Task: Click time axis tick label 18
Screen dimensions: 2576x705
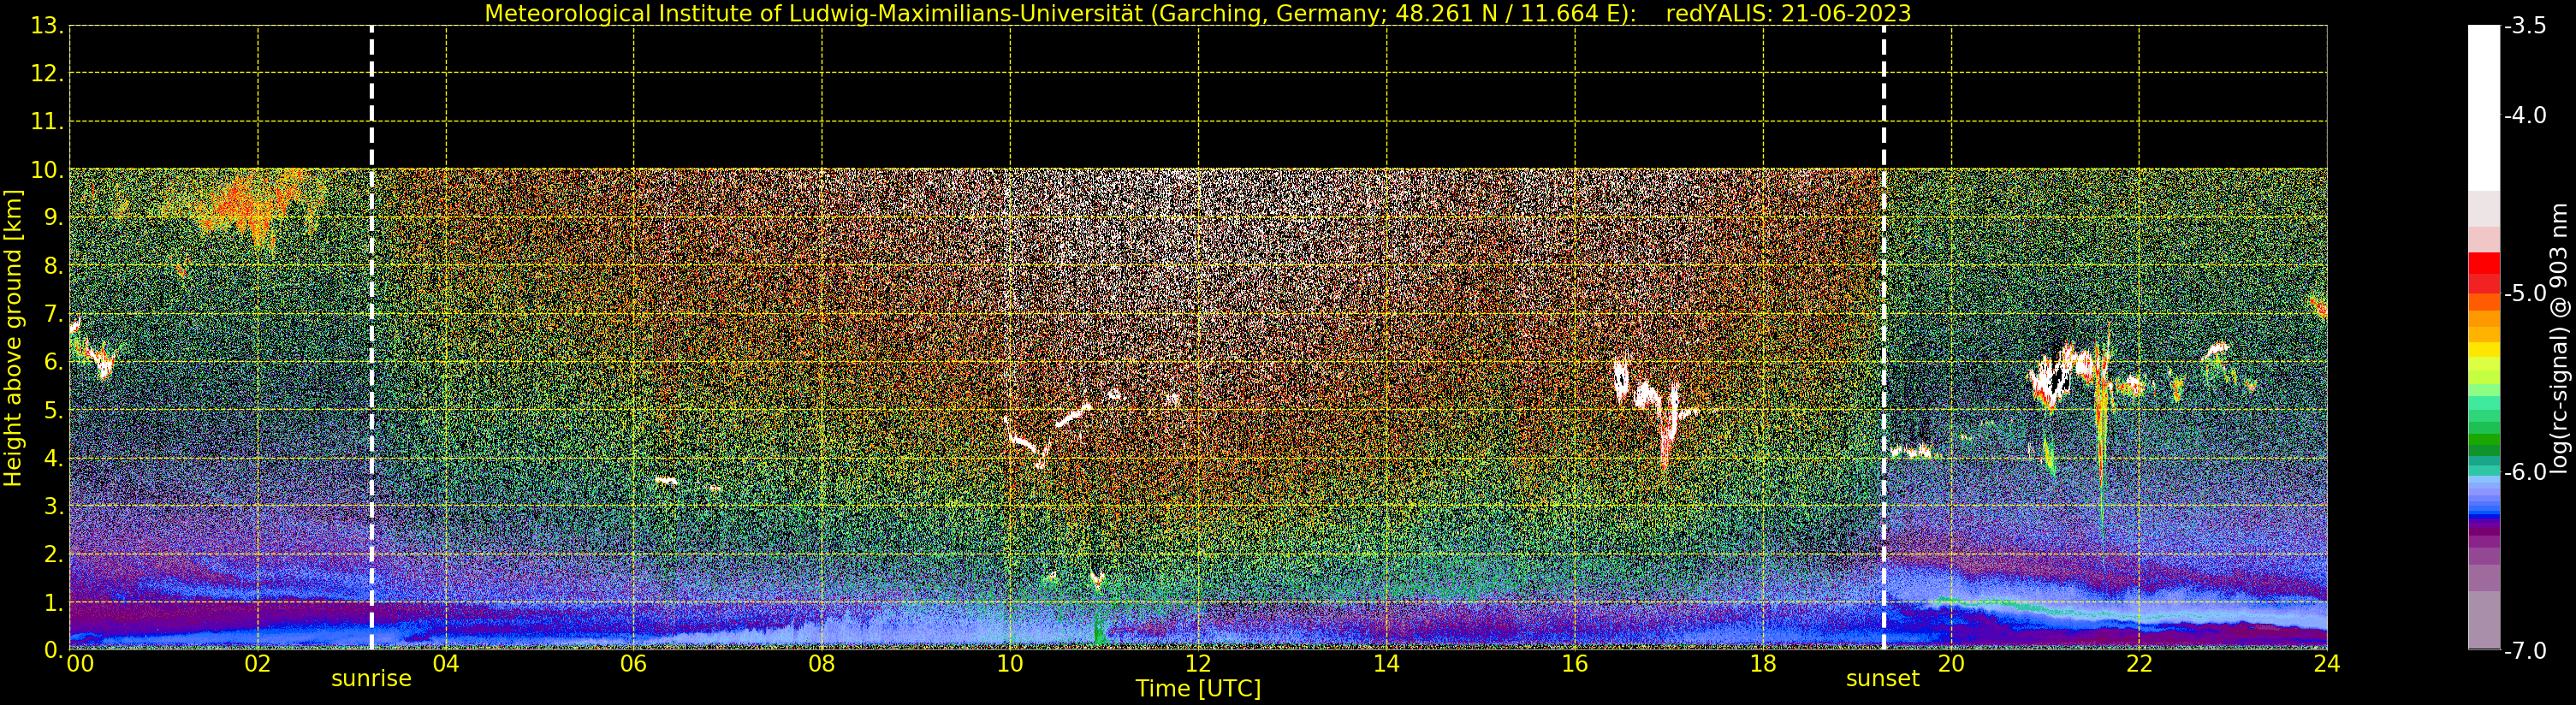Action: (x=1763, y=664)
